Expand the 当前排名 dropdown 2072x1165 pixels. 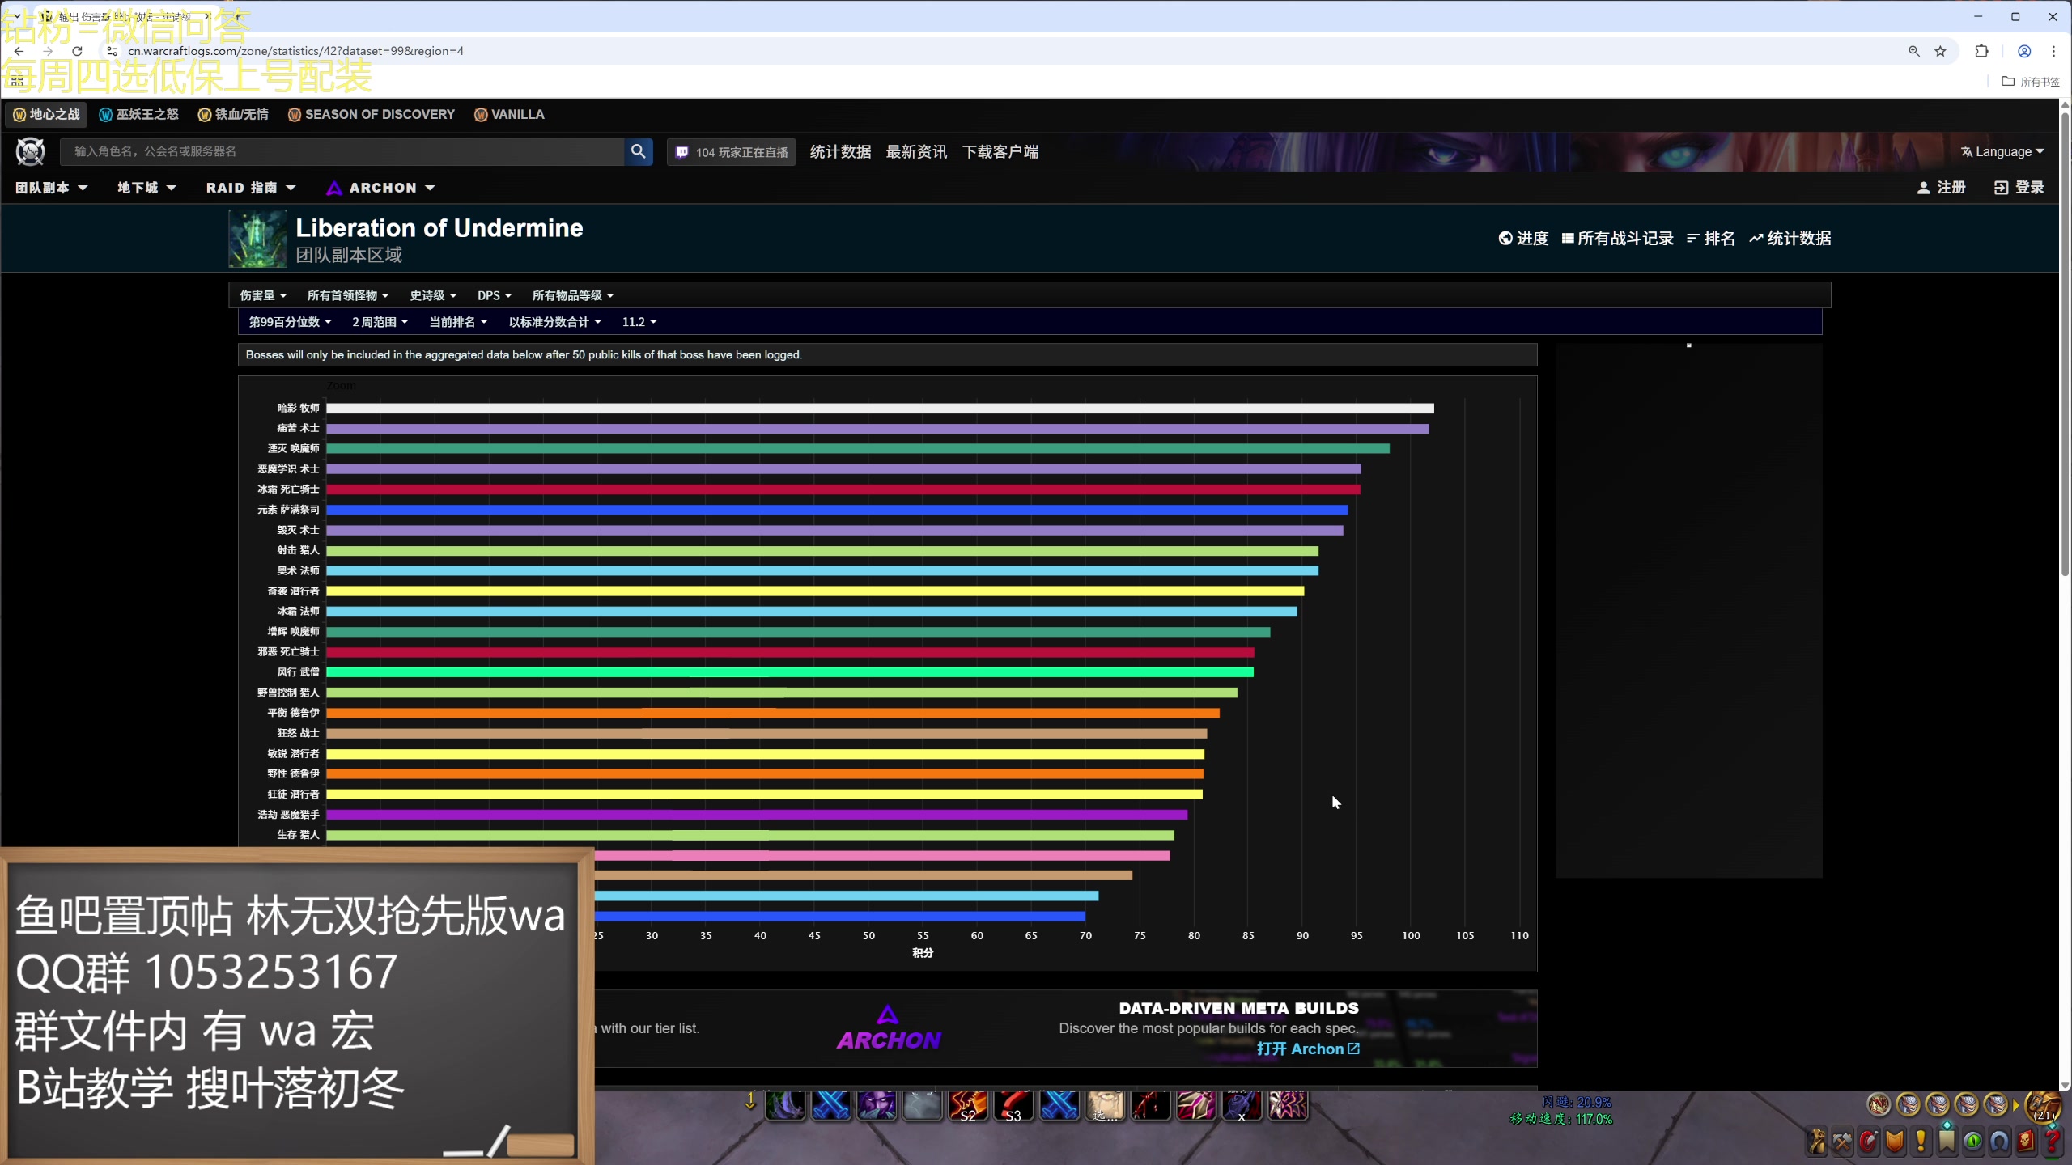pyautogui.click(x=457, y=322)
